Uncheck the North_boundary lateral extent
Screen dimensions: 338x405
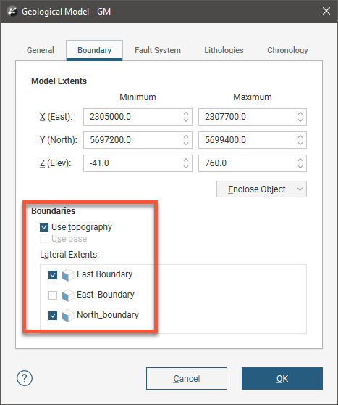(53, 316)
